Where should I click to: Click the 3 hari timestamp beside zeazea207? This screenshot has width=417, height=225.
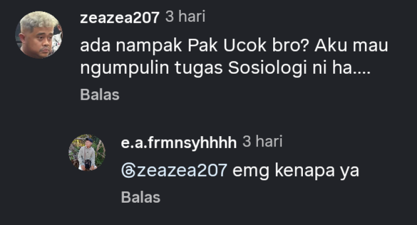pos(185,17)
